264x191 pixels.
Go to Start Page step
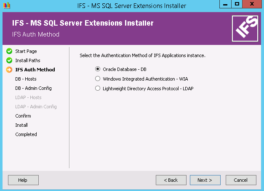26,51
